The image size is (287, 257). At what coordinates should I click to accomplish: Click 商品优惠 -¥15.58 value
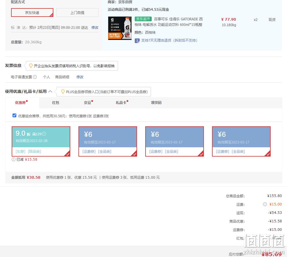tap(275, 221)
